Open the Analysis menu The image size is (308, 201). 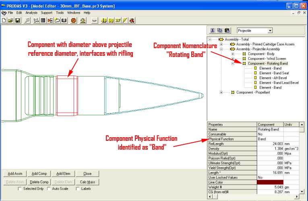coord(31,13)
